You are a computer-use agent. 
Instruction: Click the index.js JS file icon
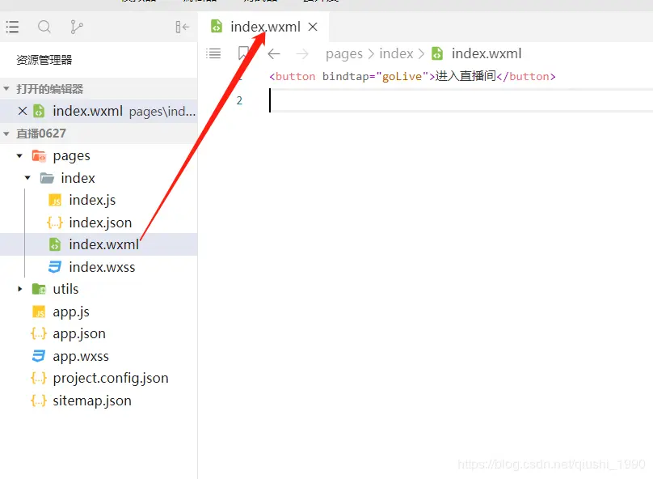tap(55, 201)
